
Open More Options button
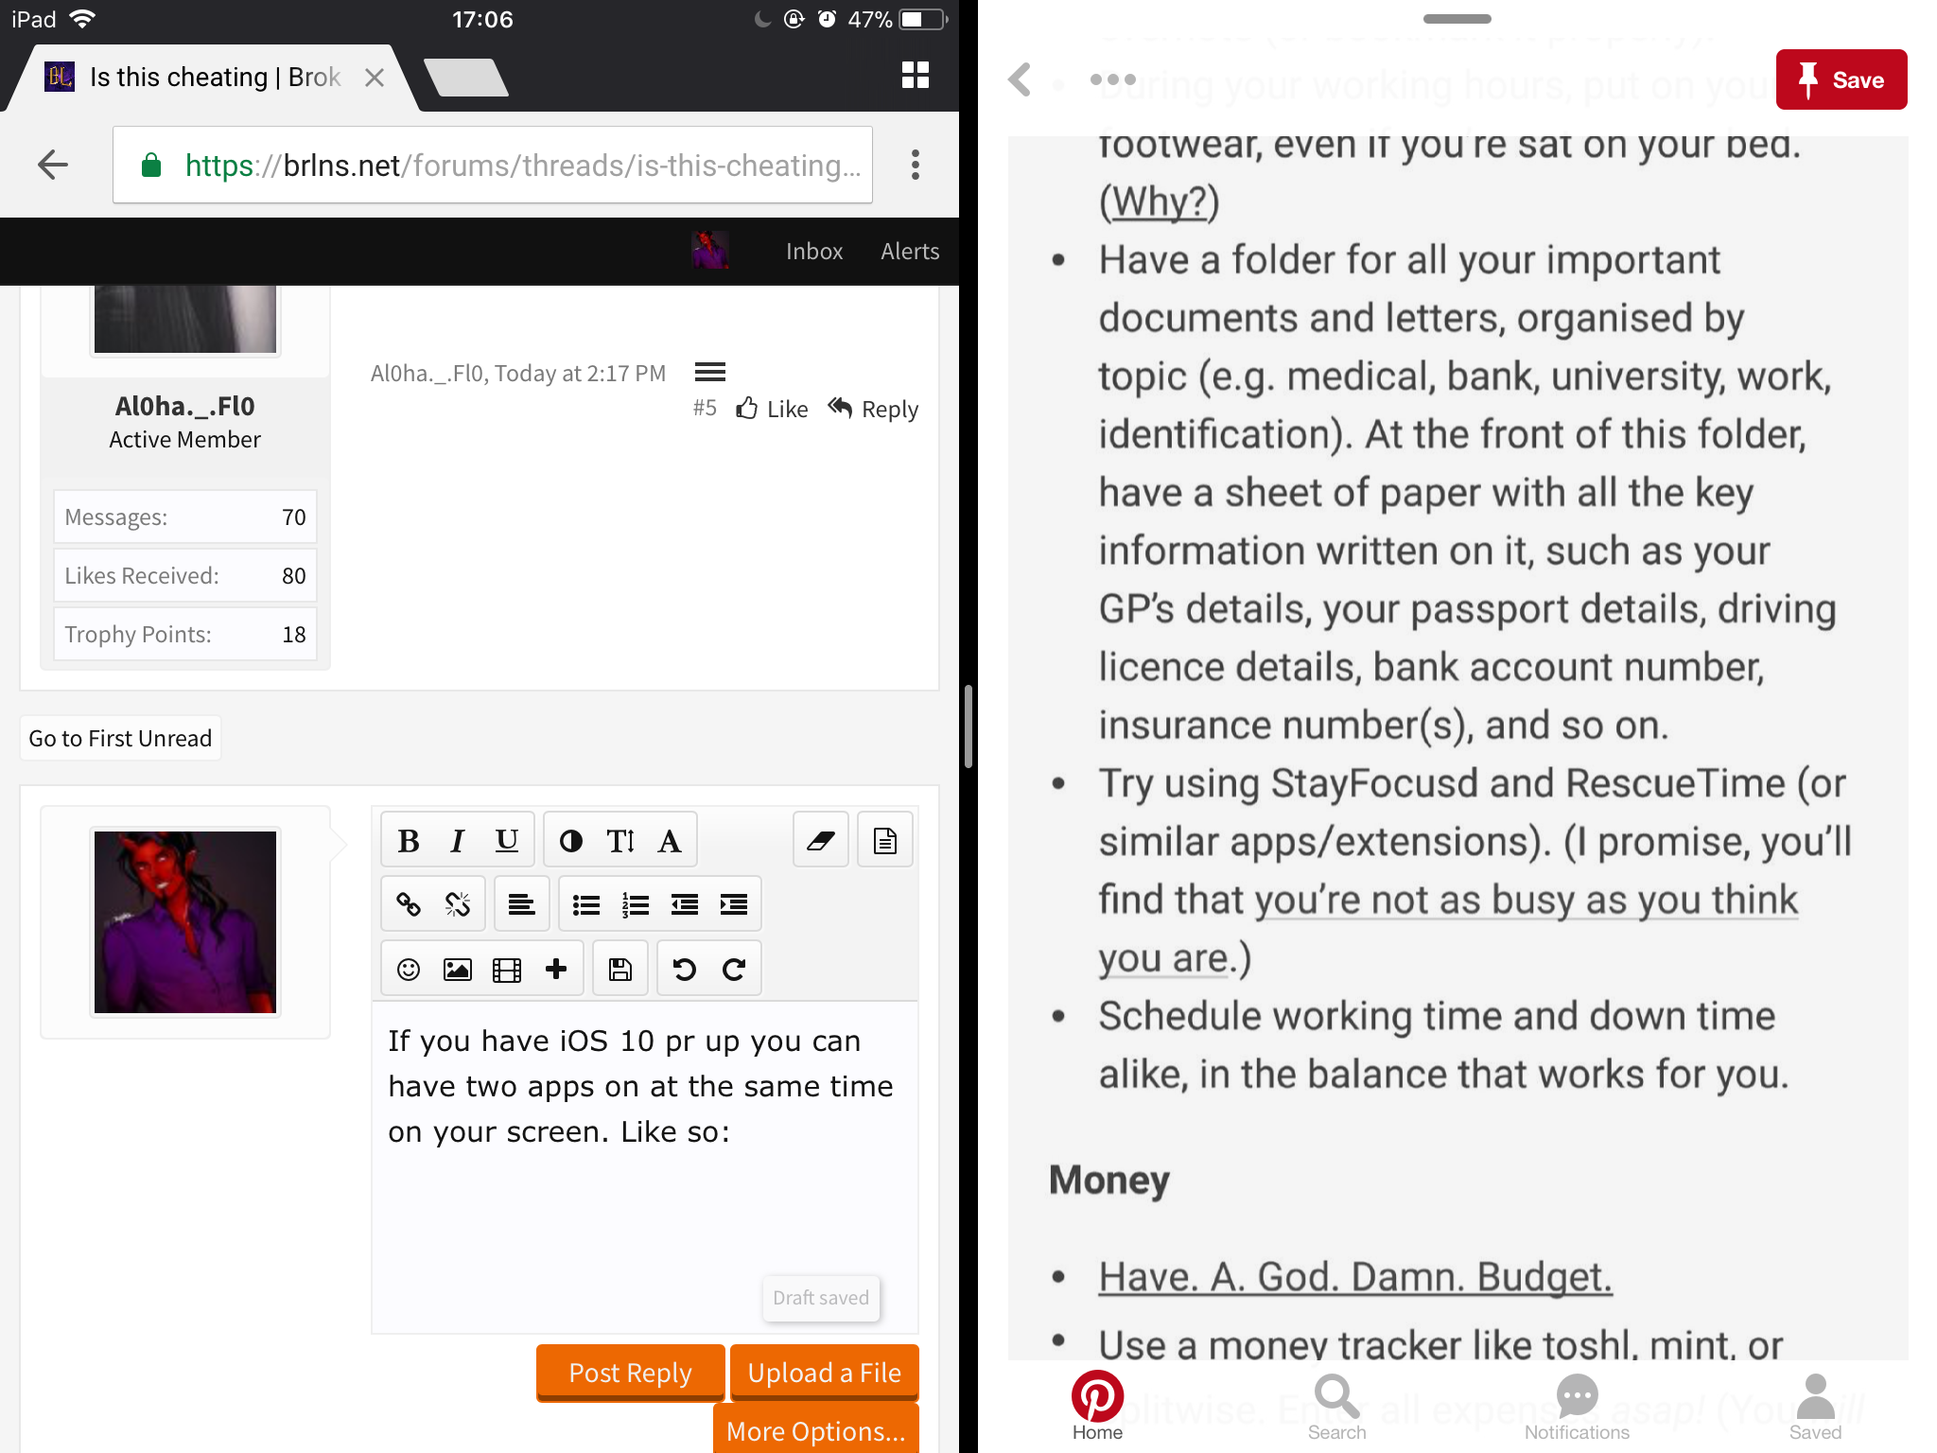(816, 1429)
